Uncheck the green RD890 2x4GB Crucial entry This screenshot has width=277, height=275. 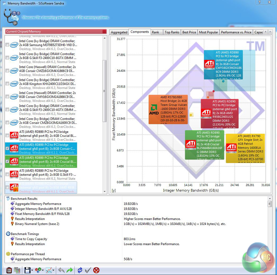[x=7, y=161]
